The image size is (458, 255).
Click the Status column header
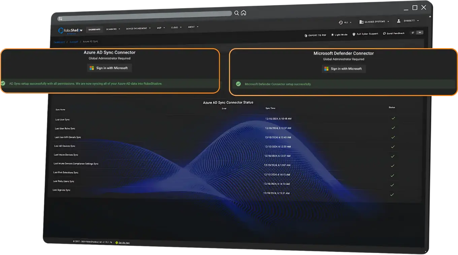tap(392, 107)
